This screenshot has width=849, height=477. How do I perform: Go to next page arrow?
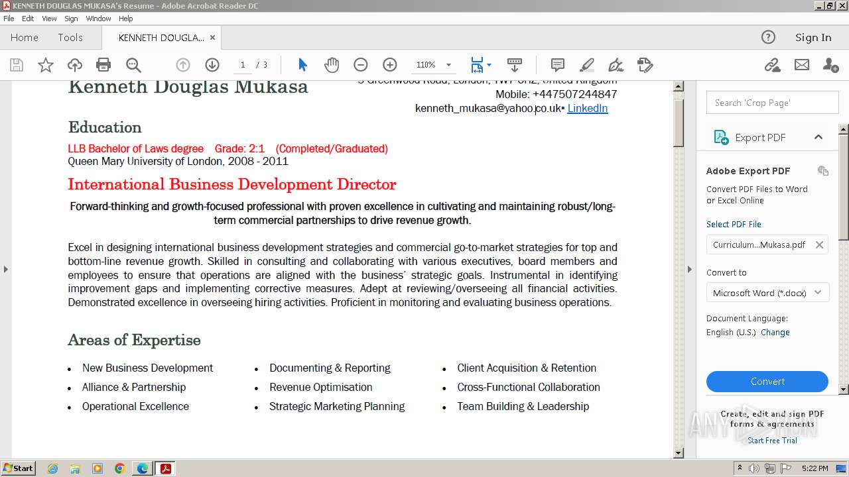tap(212, 65)
